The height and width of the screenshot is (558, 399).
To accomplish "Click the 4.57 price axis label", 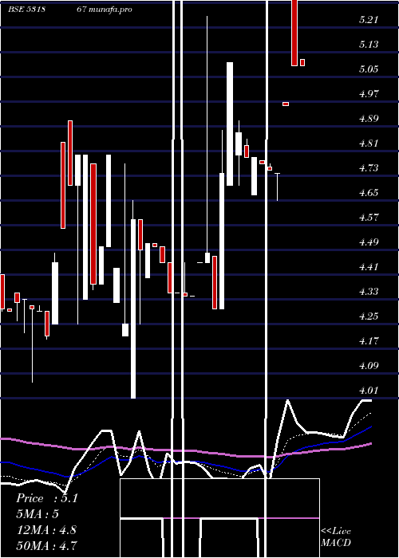I will tap(368, 218).
